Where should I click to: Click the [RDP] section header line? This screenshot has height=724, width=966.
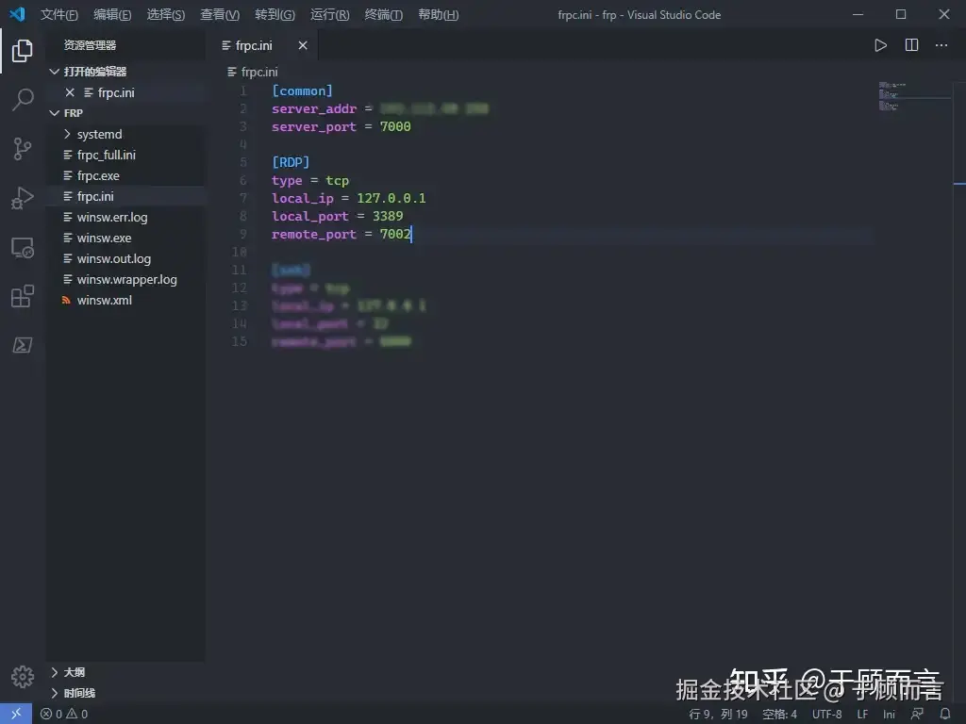coord(291,162)
